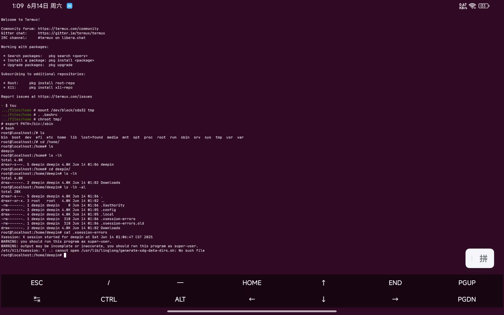The height and width of the screenshot is (315, 504).
Task: Click the '#termux on libera.chat' text
Action: [x=62, y=38]
